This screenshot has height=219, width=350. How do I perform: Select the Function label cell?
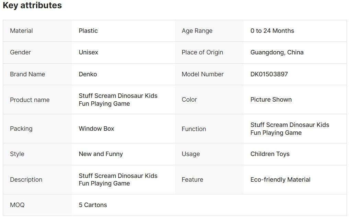pyautogui.click(x=194, y=129)
